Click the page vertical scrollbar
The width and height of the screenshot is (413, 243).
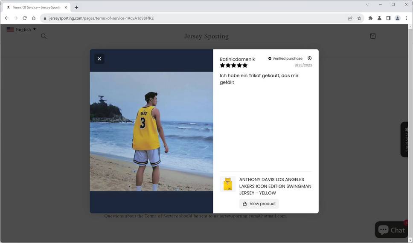point(410,133)
